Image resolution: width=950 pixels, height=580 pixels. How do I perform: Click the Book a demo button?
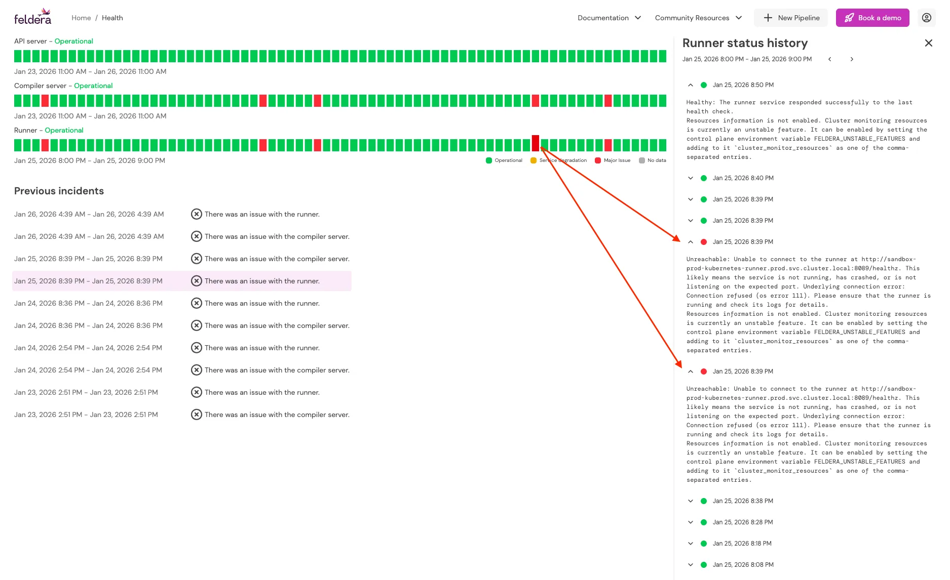[x=872, y=18]
